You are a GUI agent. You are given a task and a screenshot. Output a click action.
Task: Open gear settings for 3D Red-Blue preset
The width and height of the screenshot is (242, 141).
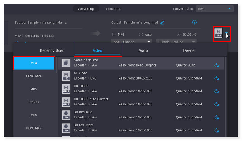[x=217, y=117]
